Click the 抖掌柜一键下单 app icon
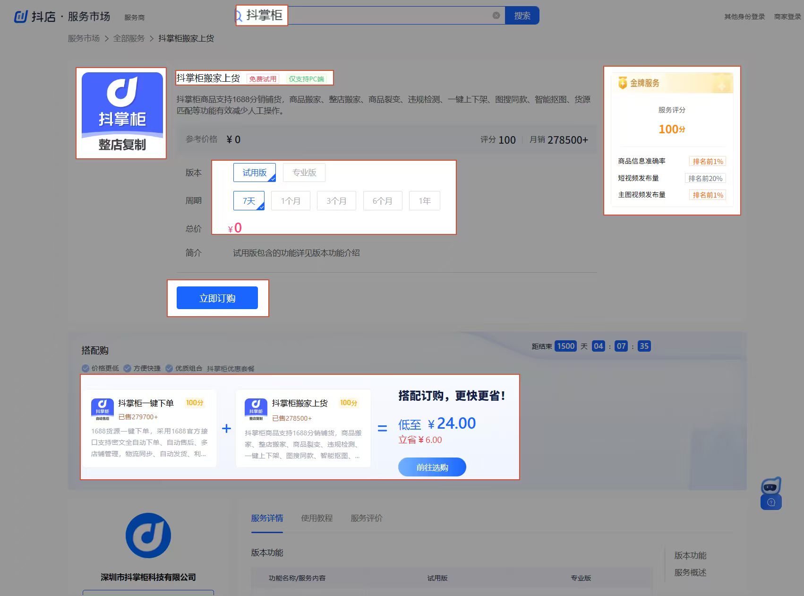This screenshot has width=804, height=596. [103, 409]
